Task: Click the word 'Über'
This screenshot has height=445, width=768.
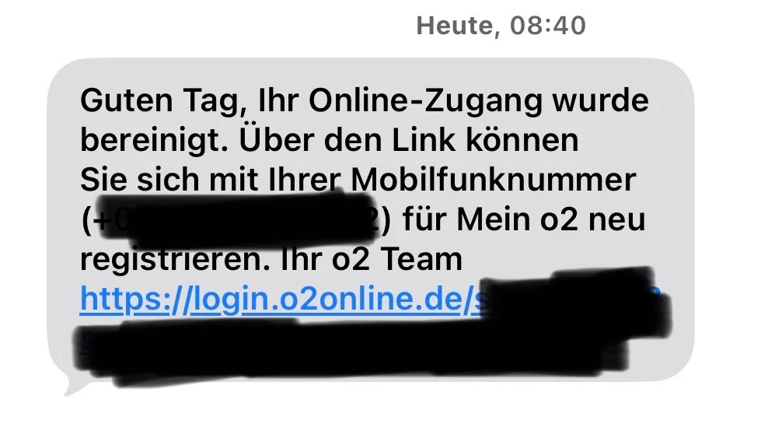Action: click(x=276, y=138)
